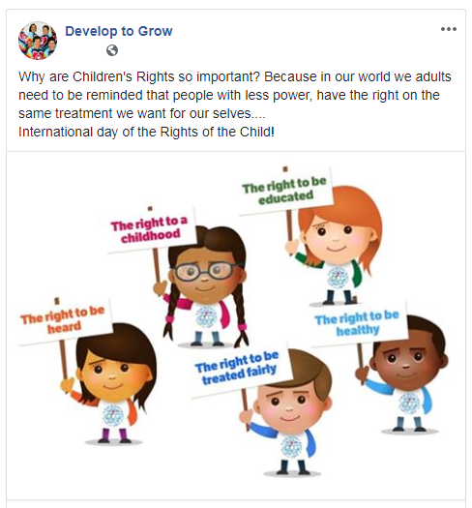Image resolution: width=472 pixels, height=508 pixels.
Task: Visit the Develop to Grow page link
Action: click(x=119, y=31)
